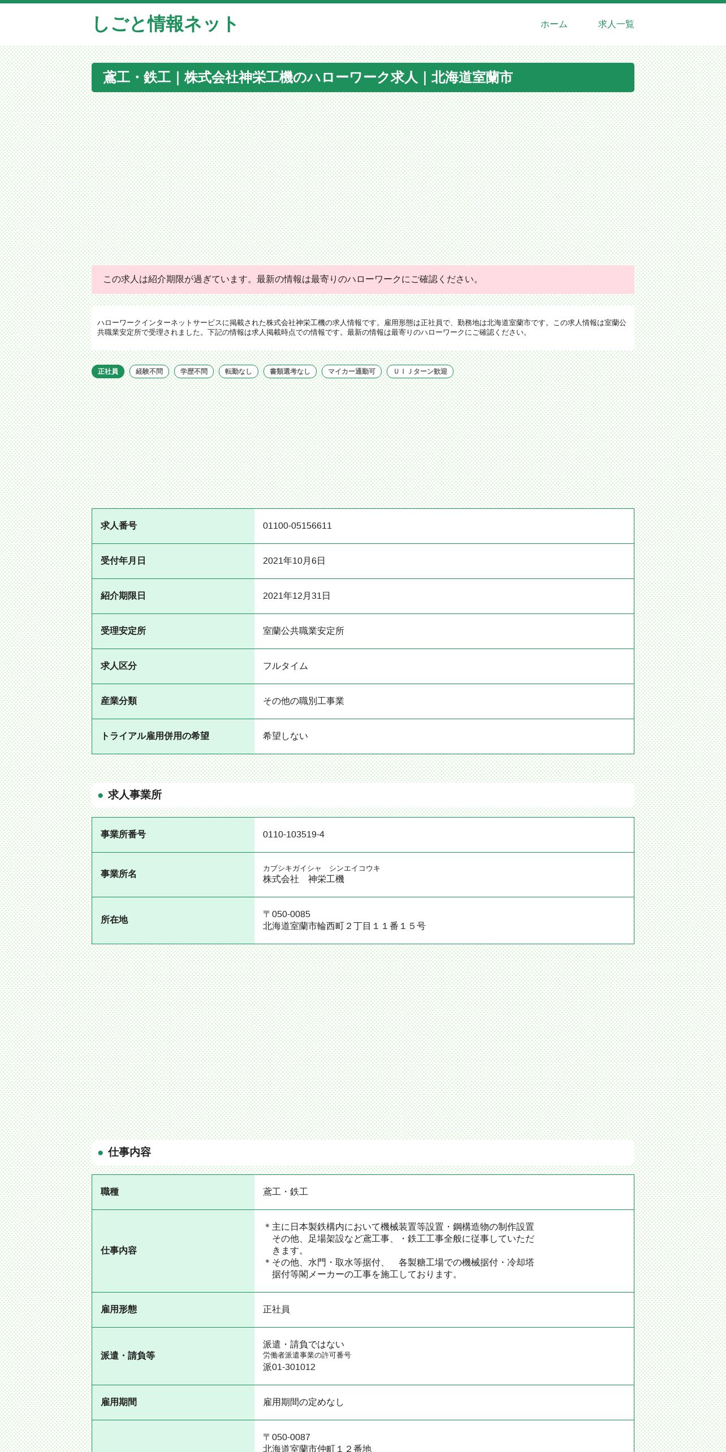Click the マイカー通勤可 tag

[352, 371]
